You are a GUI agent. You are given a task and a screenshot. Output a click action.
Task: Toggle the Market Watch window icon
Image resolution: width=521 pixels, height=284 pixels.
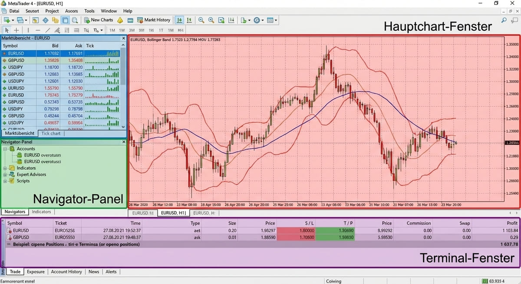pyautogui.click(x=36, y=20)
